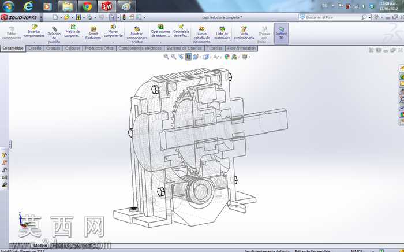
Task: Expand the Mover componente dropdown arrow
Action: (113, 42)
